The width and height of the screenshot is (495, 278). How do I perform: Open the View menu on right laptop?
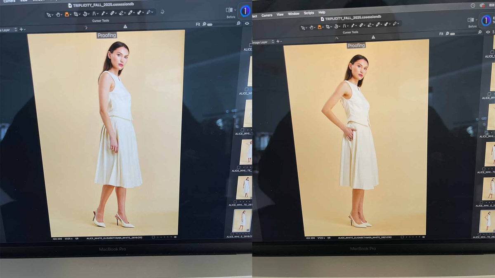tap(280, 14)
